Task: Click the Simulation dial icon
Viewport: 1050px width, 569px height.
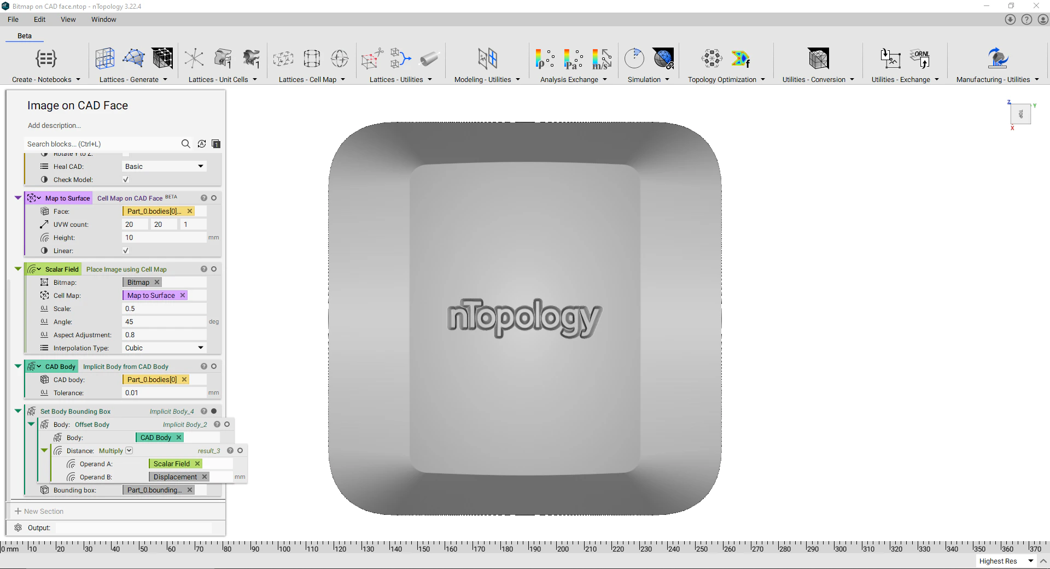Action: point(634,58)
